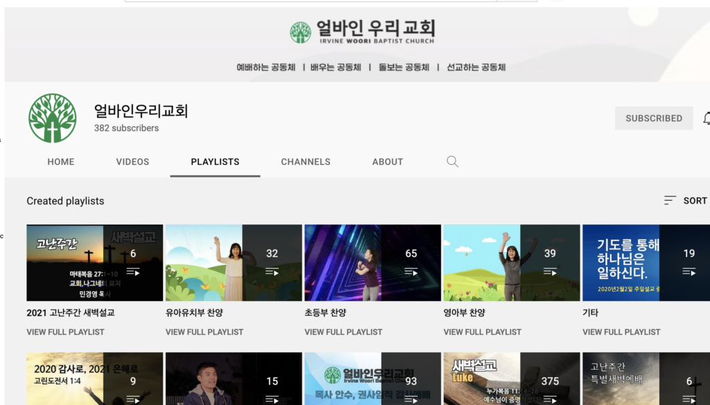Click 배우는 공동체 in the banner

[x=336, y=67]
